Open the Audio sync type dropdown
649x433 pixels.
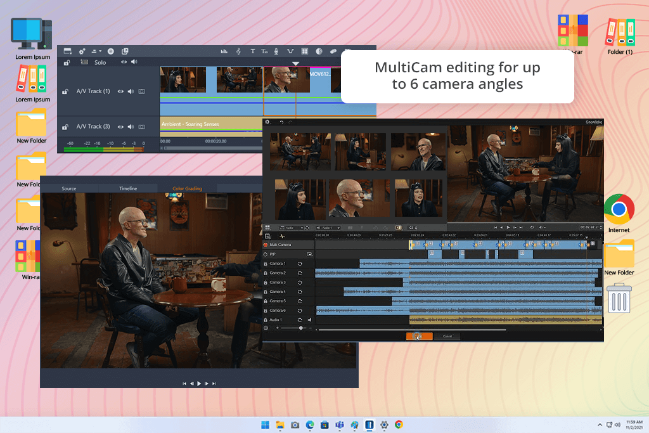(x=292, y=228)
